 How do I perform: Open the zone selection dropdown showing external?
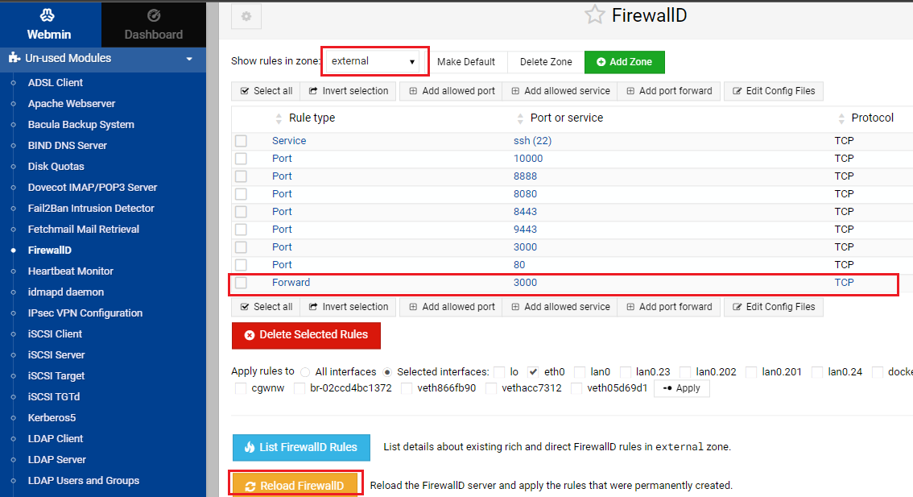point(374,61)
